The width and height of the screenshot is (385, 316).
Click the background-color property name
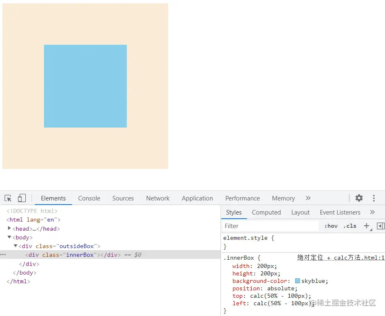click(259, 281)
